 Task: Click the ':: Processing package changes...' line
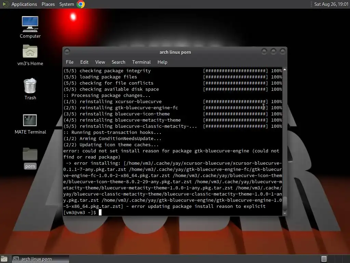(107, 96)
